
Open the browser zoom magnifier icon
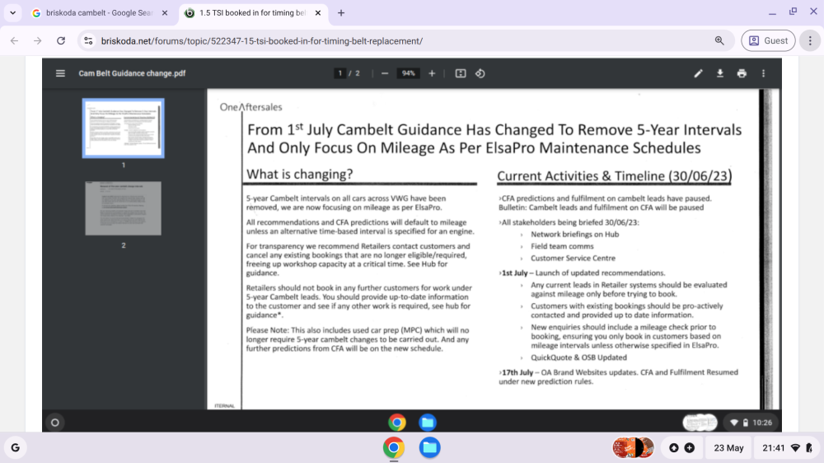tap(719, 40)
